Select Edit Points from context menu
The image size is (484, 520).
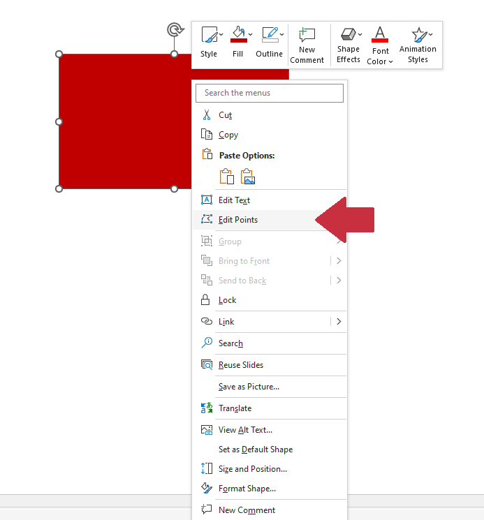237,220
